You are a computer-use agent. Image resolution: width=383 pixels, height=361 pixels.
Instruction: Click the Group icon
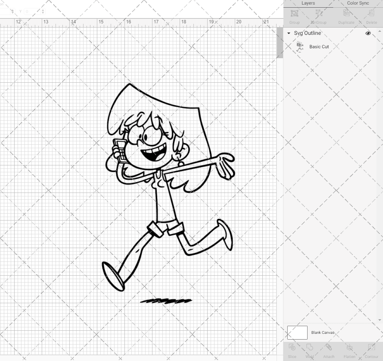pyautogui.click(x=294, y=14)
